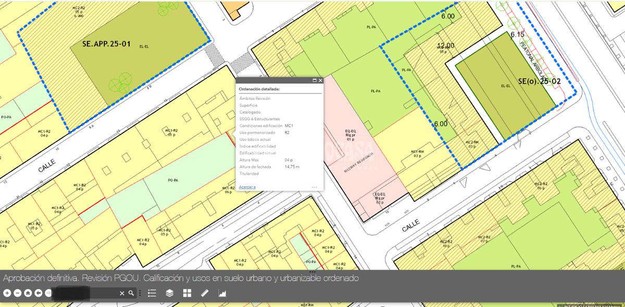Click inside the map search field

(86, 293)
